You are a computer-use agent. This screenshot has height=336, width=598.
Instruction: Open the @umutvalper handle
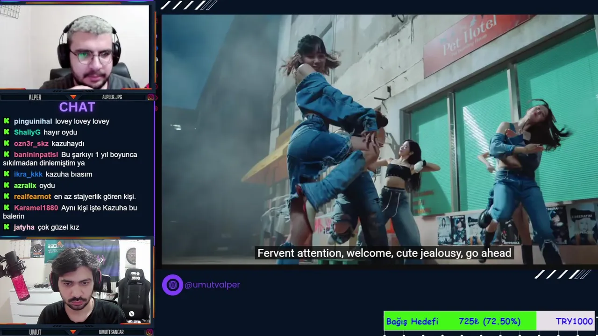coord(212,285)
